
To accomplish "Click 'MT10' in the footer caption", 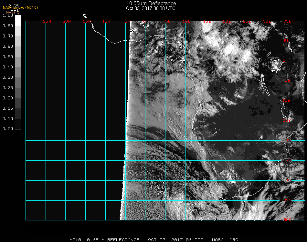I will (75, 240).
